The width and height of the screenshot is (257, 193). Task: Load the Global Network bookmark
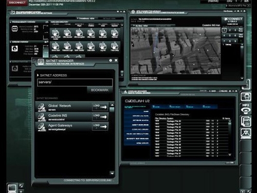click(x=100, y=107)
